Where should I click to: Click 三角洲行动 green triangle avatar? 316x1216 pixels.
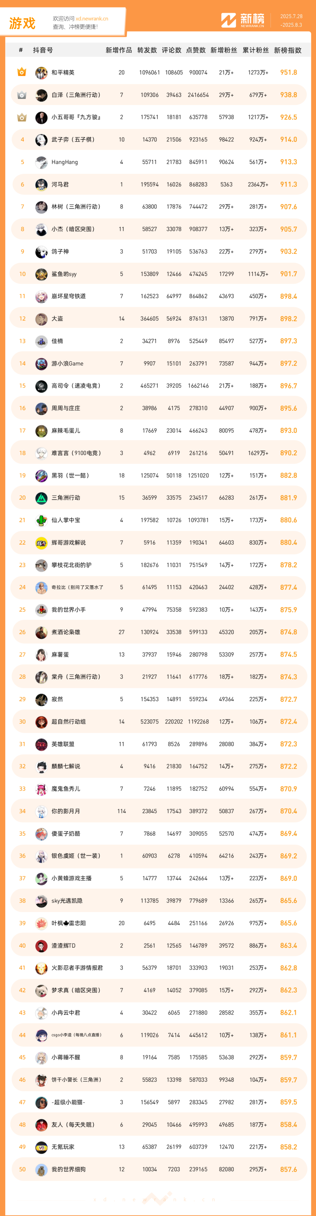42,498
